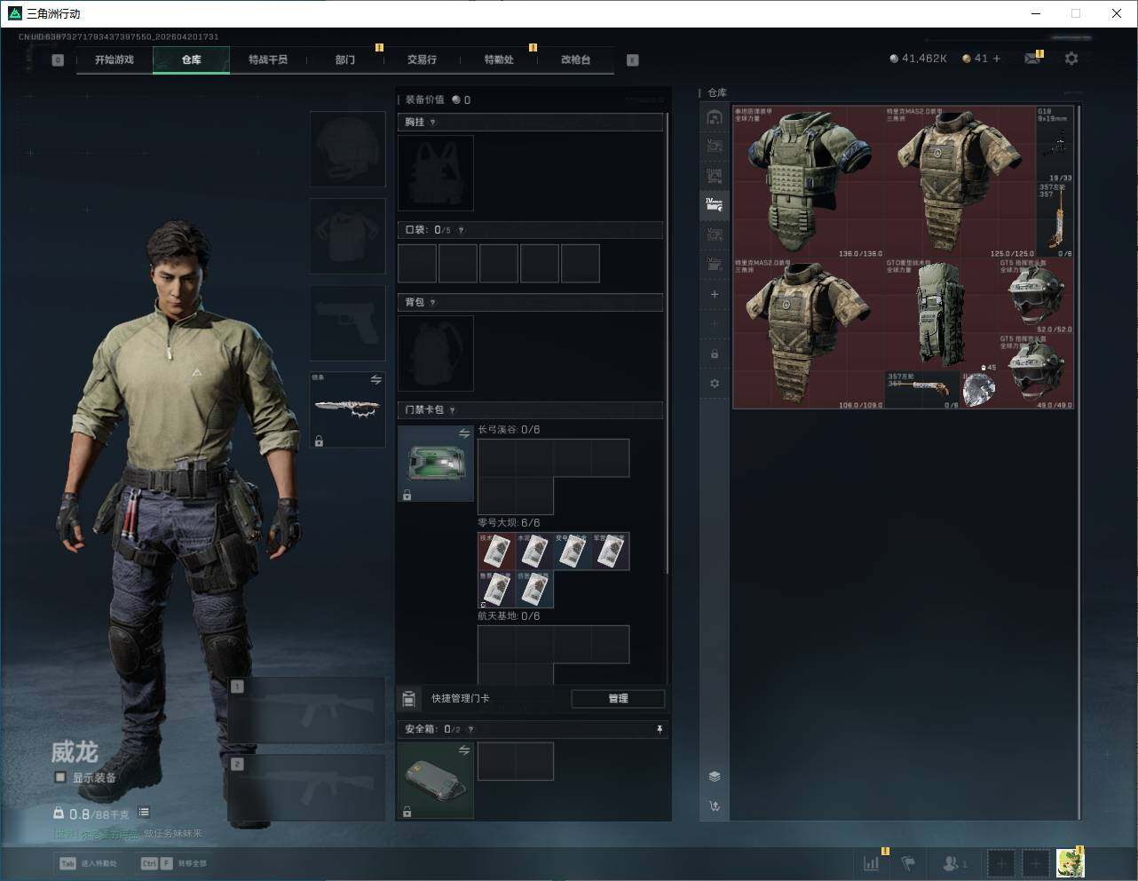Select the top-left heavy armor with 136.0/136.0
1138x881 pixels.
point(809,183)
